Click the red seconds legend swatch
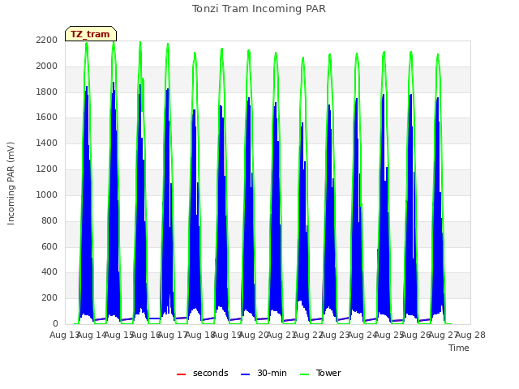Image resolution: width=519 pixels, height=389 pixels. click(x=181, y=374)
